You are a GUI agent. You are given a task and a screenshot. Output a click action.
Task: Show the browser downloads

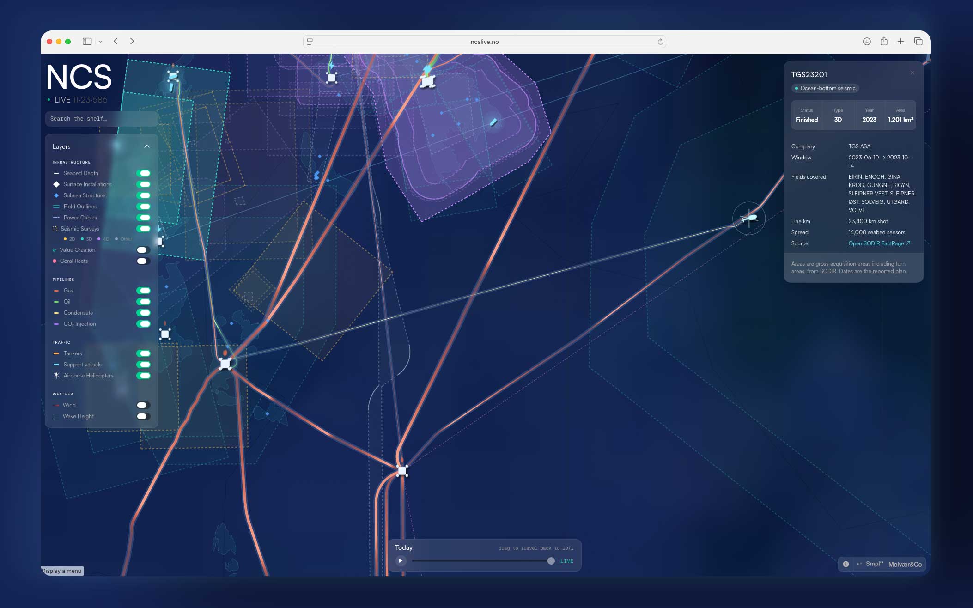coord(867,41)
